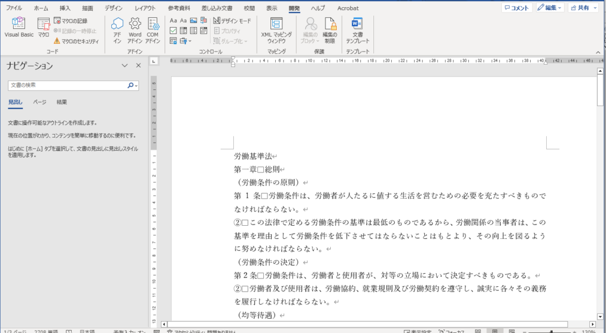Click the tab stop selector at ruler corner
606x333 pixels.
[153, 60]
